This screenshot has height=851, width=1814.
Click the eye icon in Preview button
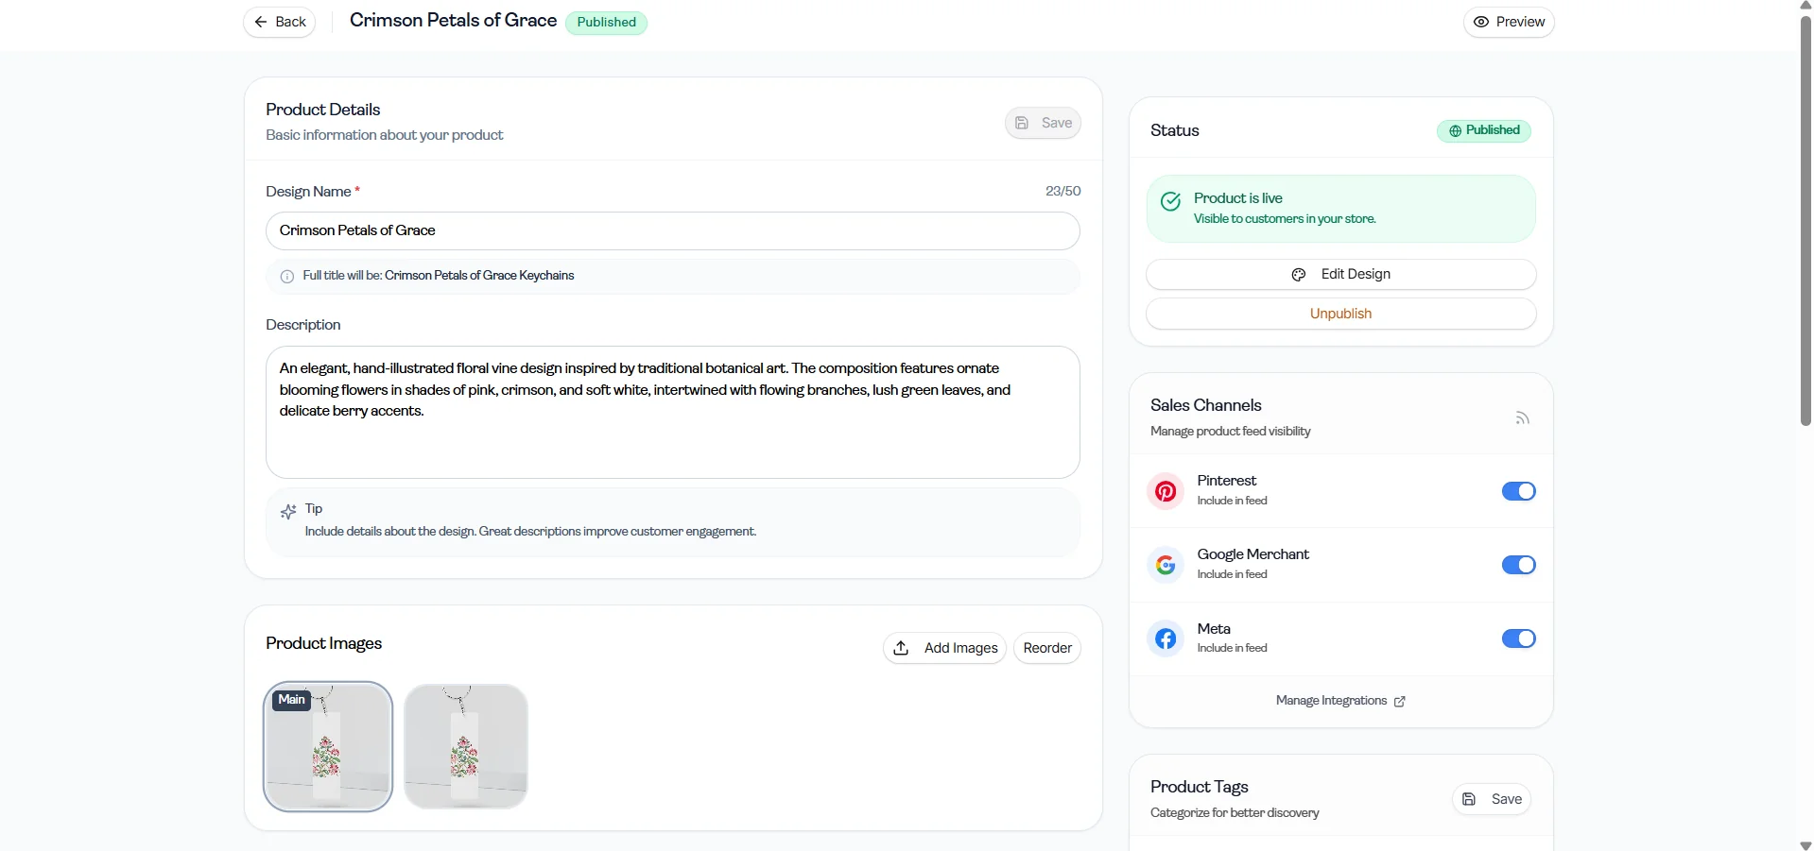[x=1481, y=22]
